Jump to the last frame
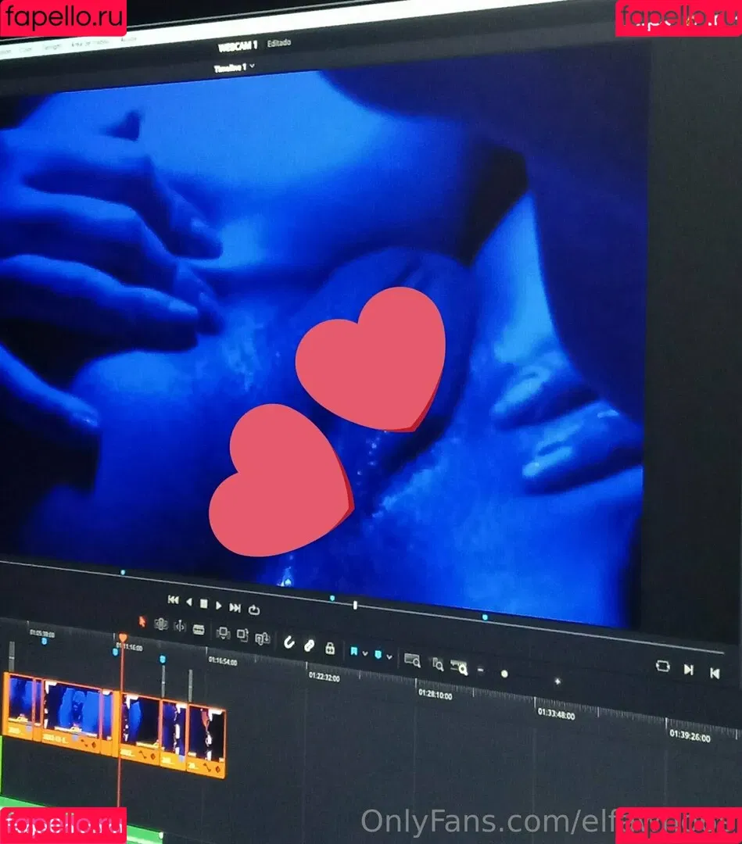 [235, 608]
